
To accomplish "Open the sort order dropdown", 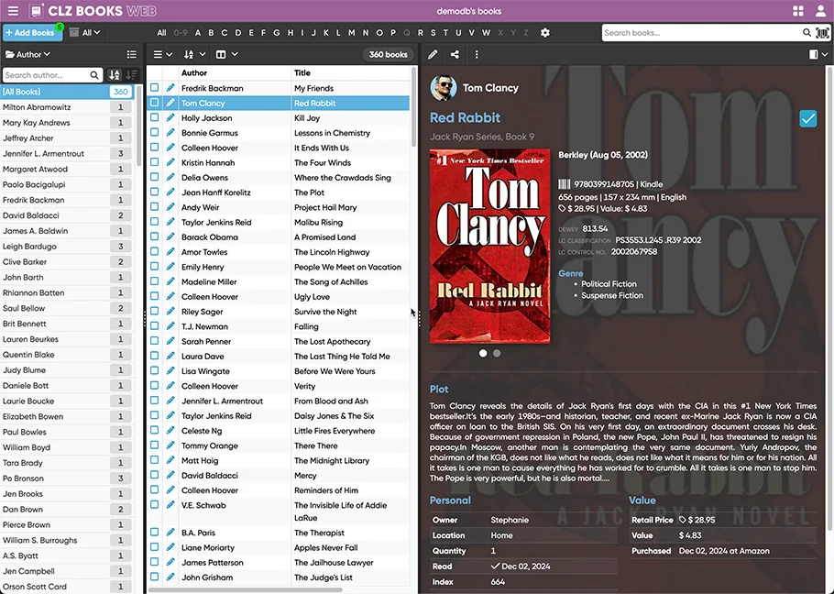I will click(194, 54).
